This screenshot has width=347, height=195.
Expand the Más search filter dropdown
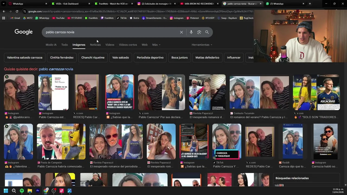click(156, 45)
